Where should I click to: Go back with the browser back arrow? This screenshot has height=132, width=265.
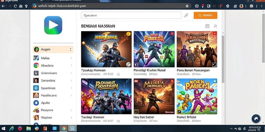(3, 6)
